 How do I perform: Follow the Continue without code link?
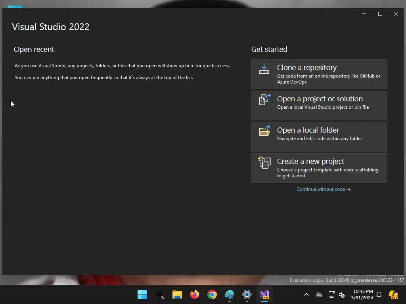(x=324, y=189)
